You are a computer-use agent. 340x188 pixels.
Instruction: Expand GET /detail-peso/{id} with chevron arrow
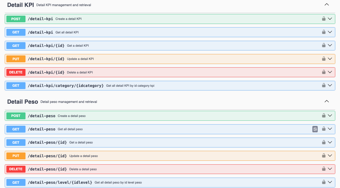(330, 142)
